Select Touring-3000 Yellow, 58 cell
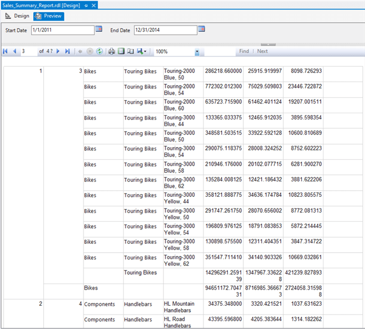The image size is (365, 329). pyautogui.click(x=183, y=244)
